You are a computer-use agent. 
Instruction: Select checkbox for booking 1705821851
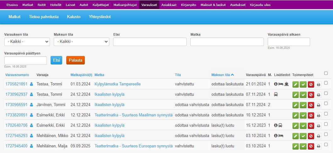326,83
